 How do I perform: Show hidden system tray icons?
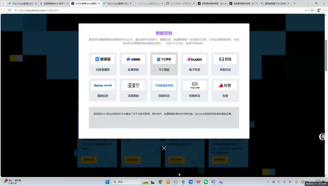(268, 182)
